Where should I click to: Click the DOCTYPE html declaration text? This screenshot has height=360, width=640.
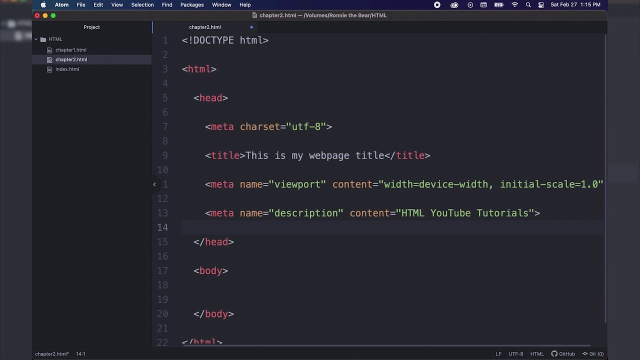225,40
